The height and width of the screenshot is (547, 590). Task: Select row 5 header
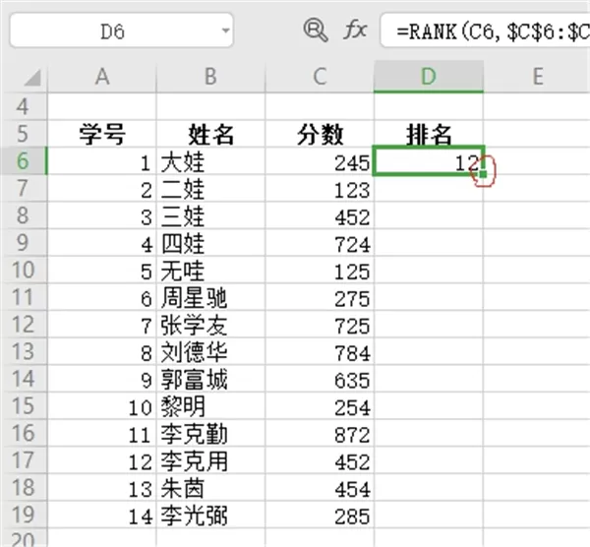click(24, 134)
